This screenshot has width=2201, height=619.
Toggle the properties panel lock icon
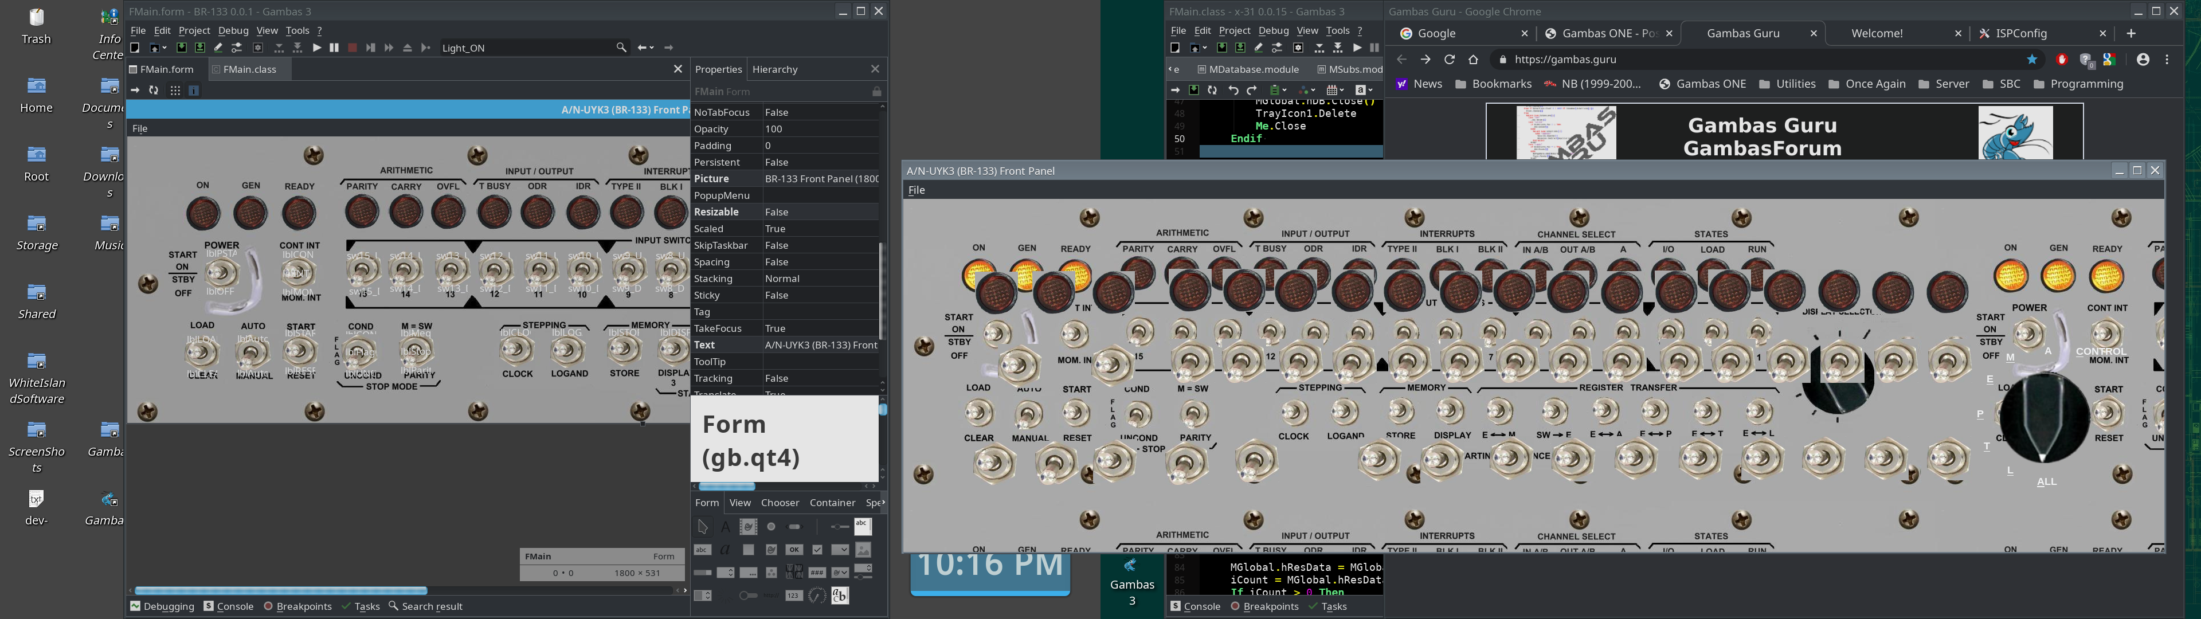click(876, 92)
